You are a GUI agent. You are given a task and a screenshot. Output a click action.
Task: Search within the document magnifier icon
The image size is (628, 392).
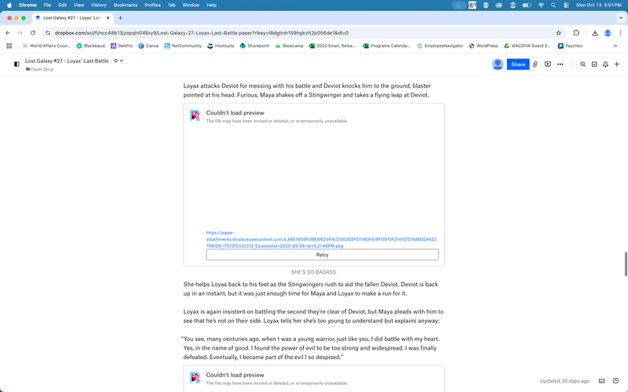click(582, 64)
